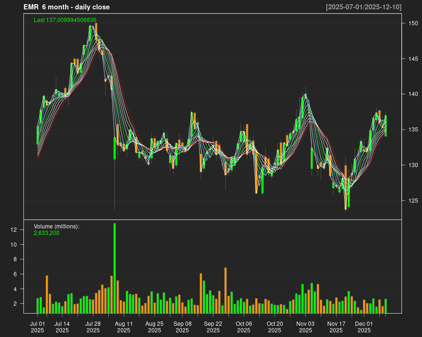Click the Jul 28 2025 x-axis label
This screenshot has width=422, height=337.
click(x=93, y=327)
